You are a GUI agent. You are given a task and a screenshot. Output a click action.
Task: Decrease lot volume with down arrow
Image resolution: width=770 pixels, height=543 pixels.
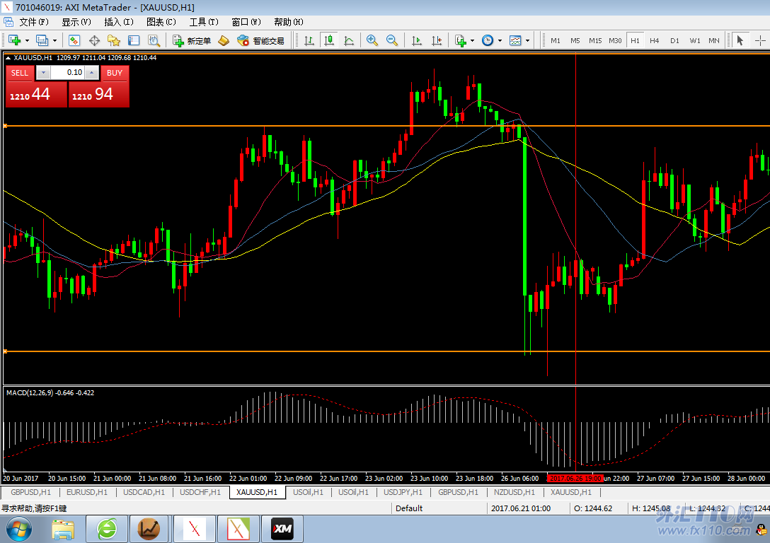[42, 73]
